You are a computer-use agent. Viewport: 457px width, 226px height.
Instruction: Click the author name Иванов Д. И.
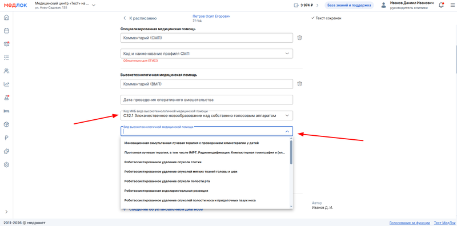322,208
